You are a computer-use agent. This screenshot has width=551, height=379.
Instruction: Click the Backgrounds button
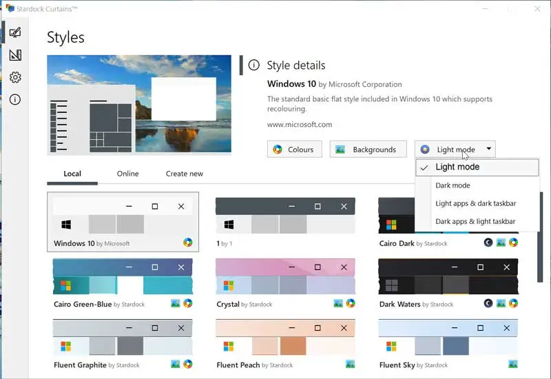[x=368, y=150]
